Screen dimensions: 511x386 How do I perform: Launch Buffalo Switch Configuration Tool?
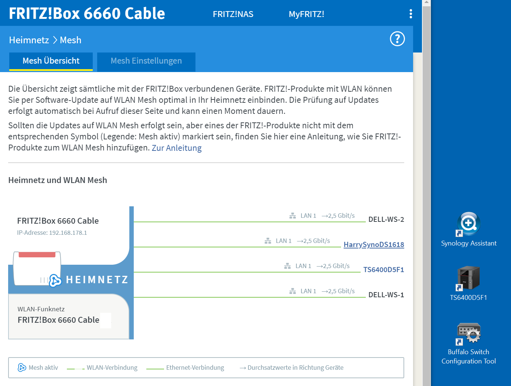click(469, 333)
